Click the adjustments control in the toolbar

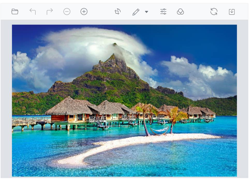164,11
